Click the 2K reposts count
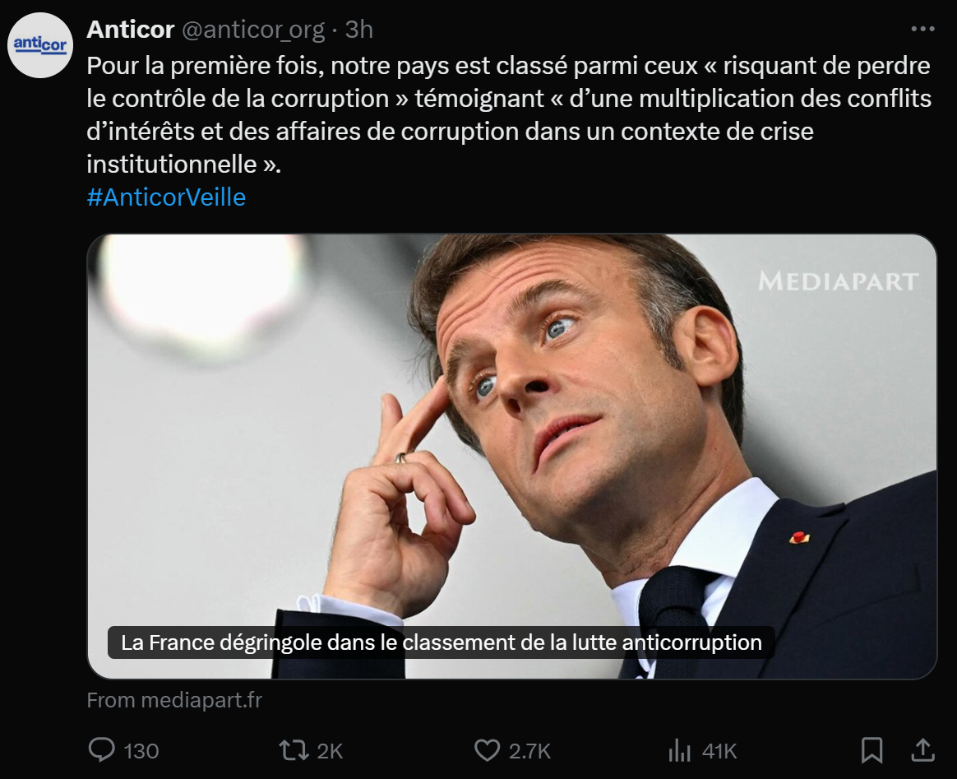957x779 pixels. pyautogui.click(x=330, y=751)
